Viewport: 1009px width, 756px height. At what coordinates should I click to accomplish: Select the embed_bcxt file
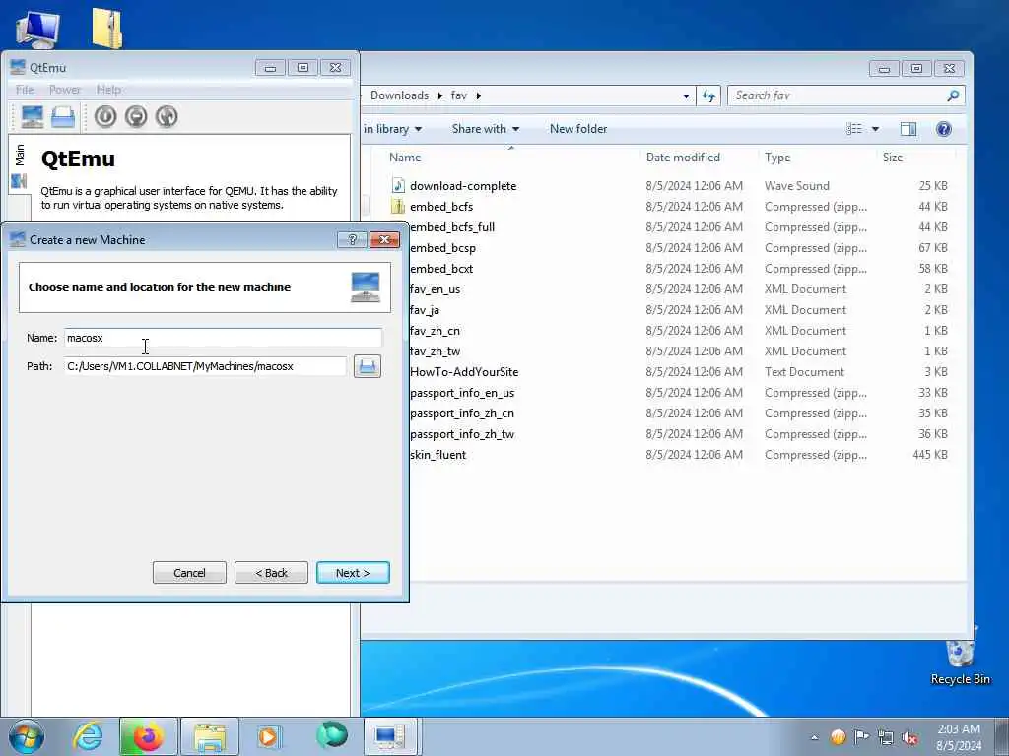pyautogui.click(x=441, y=269)
